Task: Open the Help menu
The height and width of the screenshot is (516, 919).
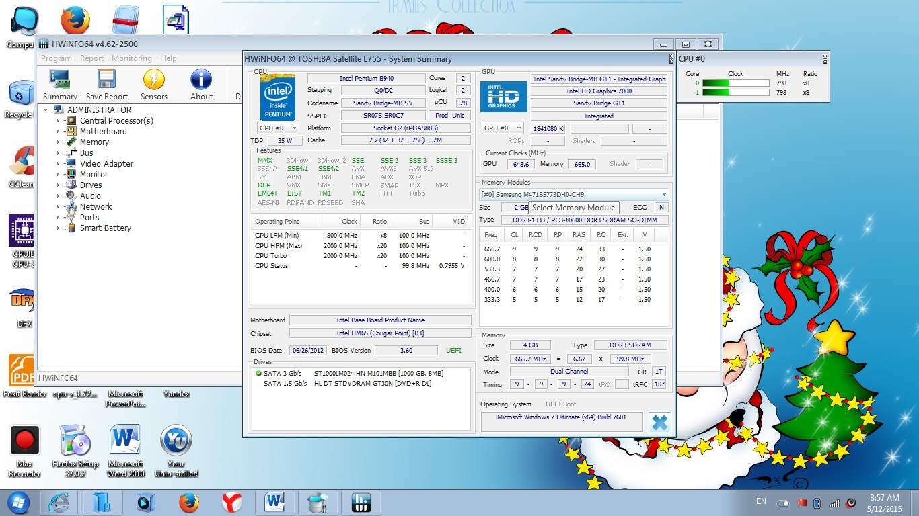Action: coord(168,58)
